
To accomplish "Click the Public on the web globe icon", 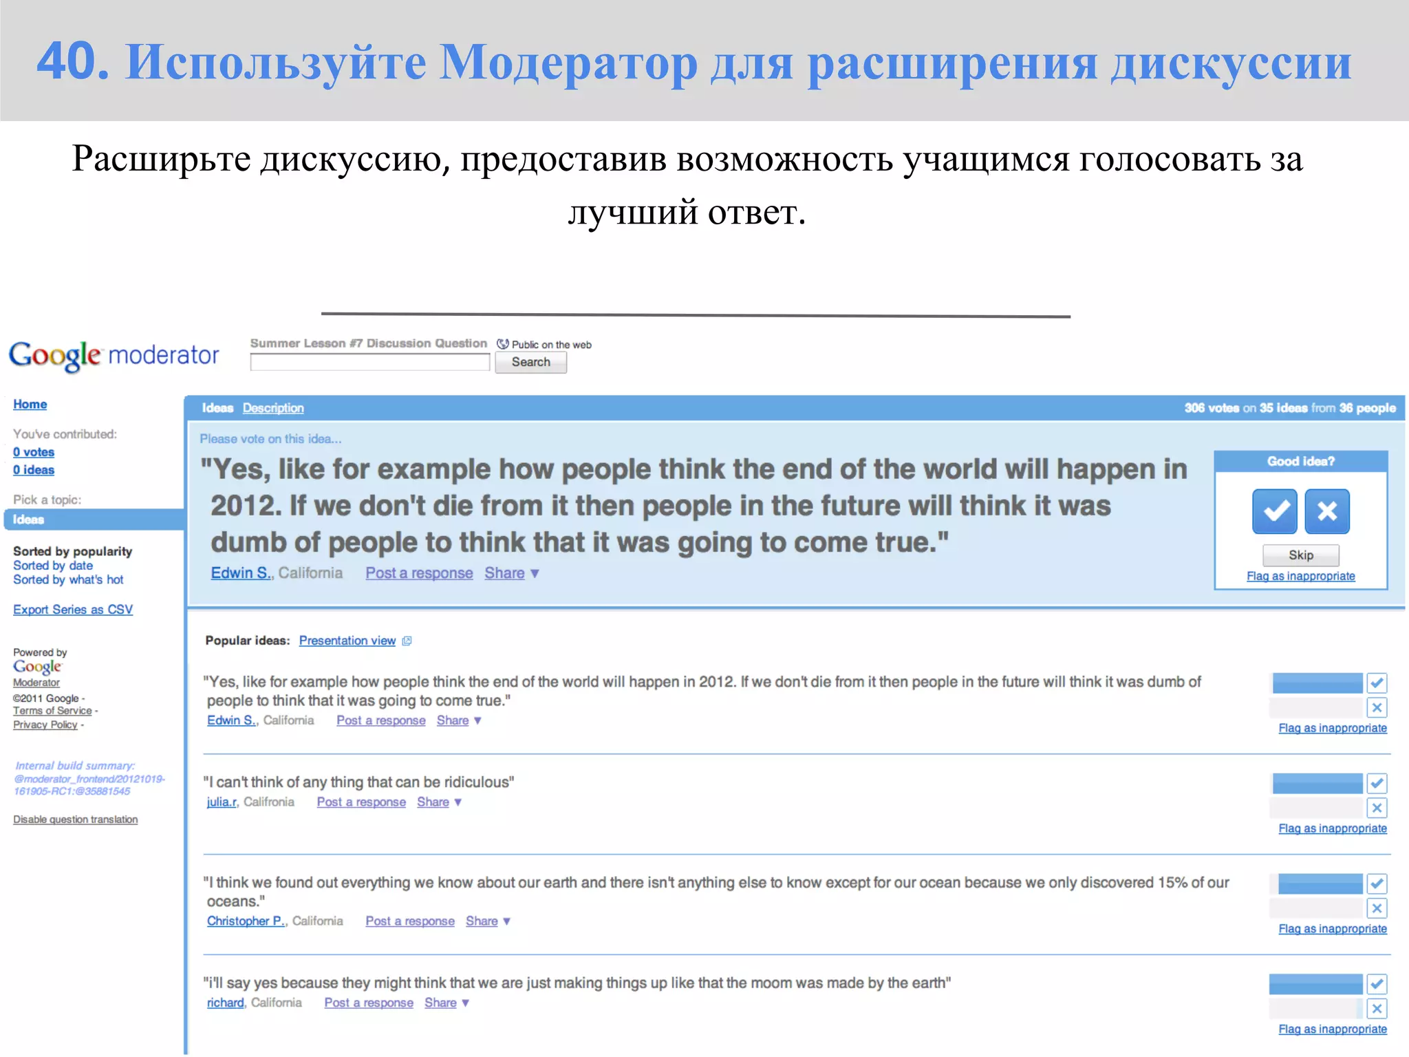I will 503,344.
